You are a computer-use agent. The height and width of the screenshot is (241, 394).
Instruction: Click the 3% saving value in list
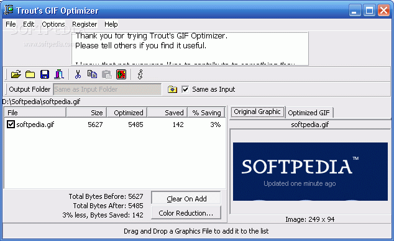[x=216, y=125]
